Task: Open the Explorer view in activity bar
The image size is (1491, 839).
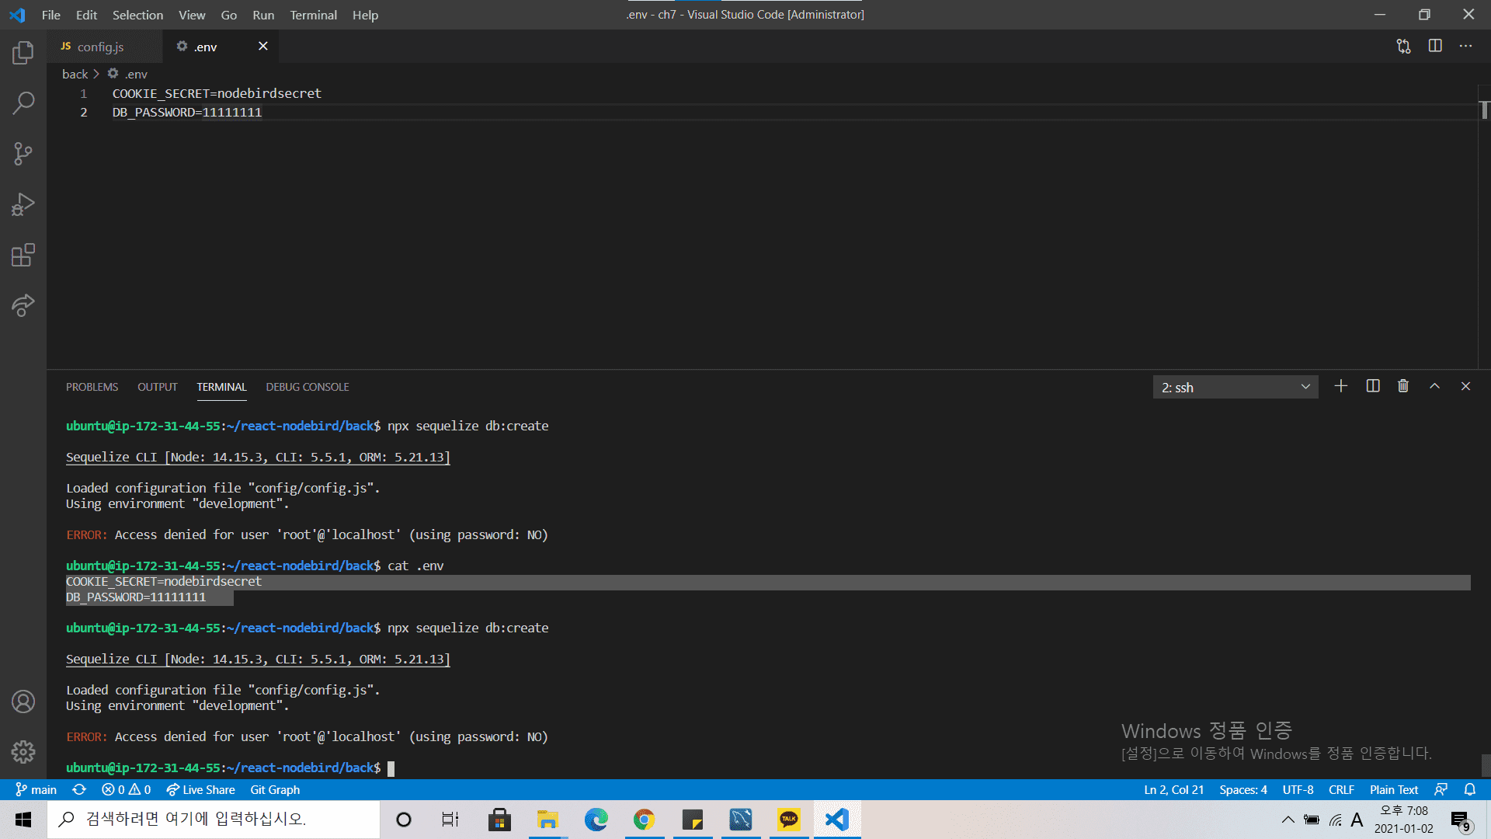Action: click(x=23, y=53)
